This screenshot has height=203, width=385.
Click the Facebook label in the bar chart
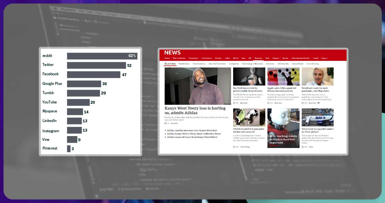click(51, 74)
